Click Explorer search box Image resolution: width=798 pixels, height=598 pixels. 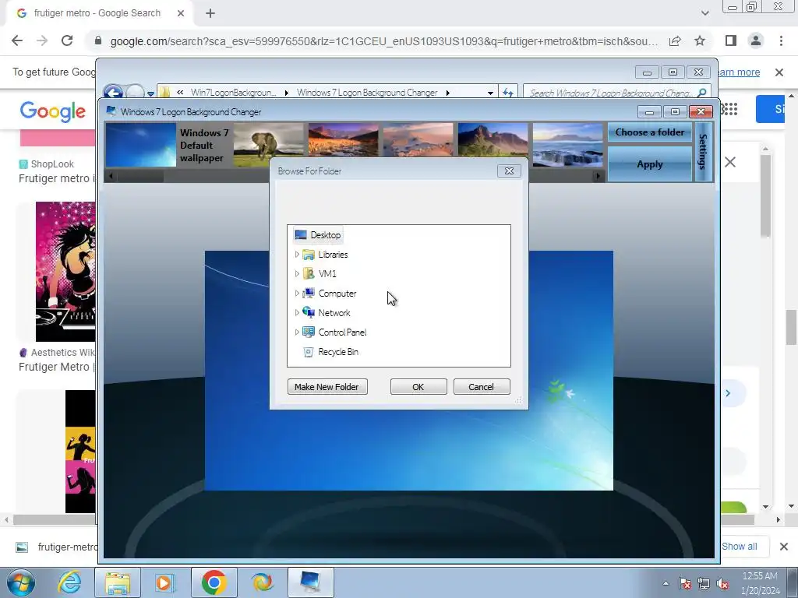tap(617, 93)
